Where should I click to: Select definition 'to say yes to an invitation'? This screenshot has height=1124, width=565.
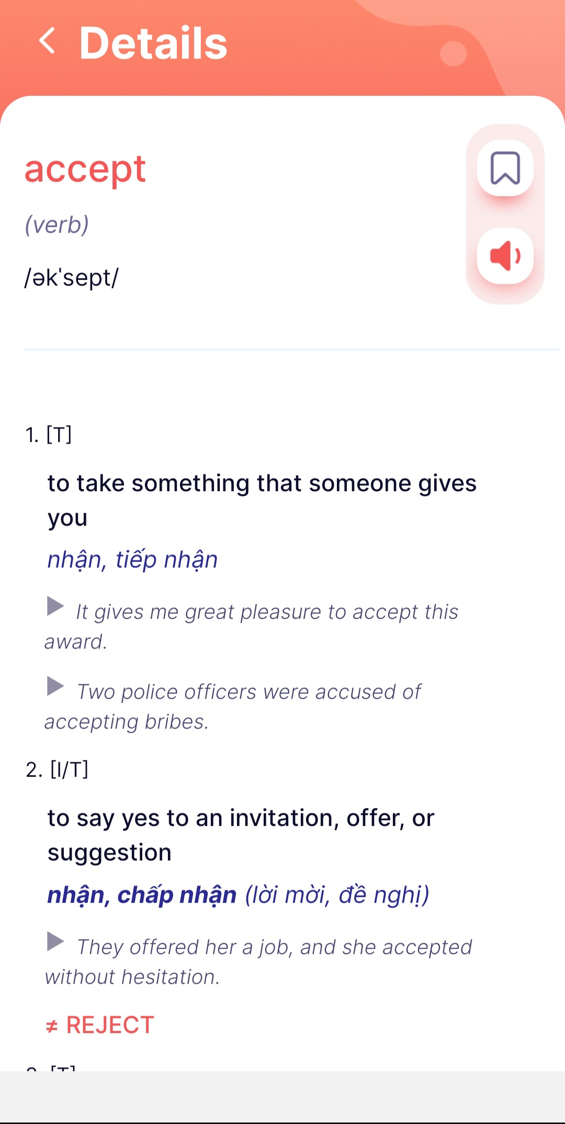241,835
